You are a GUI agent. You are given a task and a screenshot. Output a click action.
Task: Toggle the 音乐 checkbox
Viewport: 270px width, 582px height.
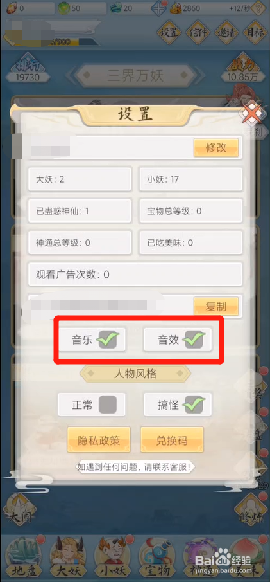tap(108, 340)
